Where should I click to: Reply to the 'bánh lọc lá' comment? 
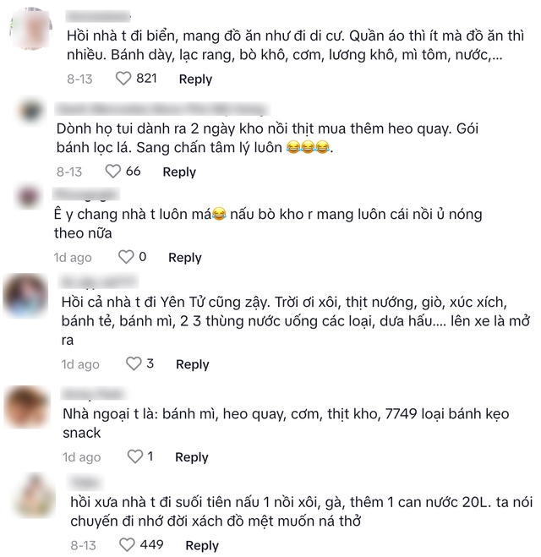[x=179, y=172]
